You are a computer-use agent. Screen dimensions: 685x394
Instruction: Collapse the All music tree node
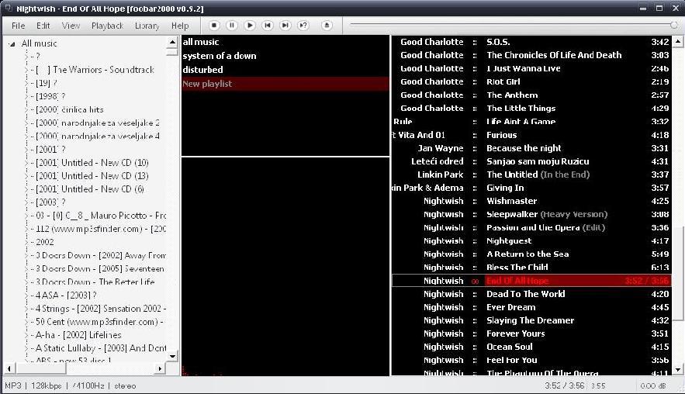pyautogui.click(x=12, y=43)
